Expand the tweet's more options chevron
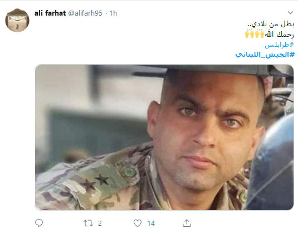The height and width of the screenshot is (233, 298). (290, 13)
